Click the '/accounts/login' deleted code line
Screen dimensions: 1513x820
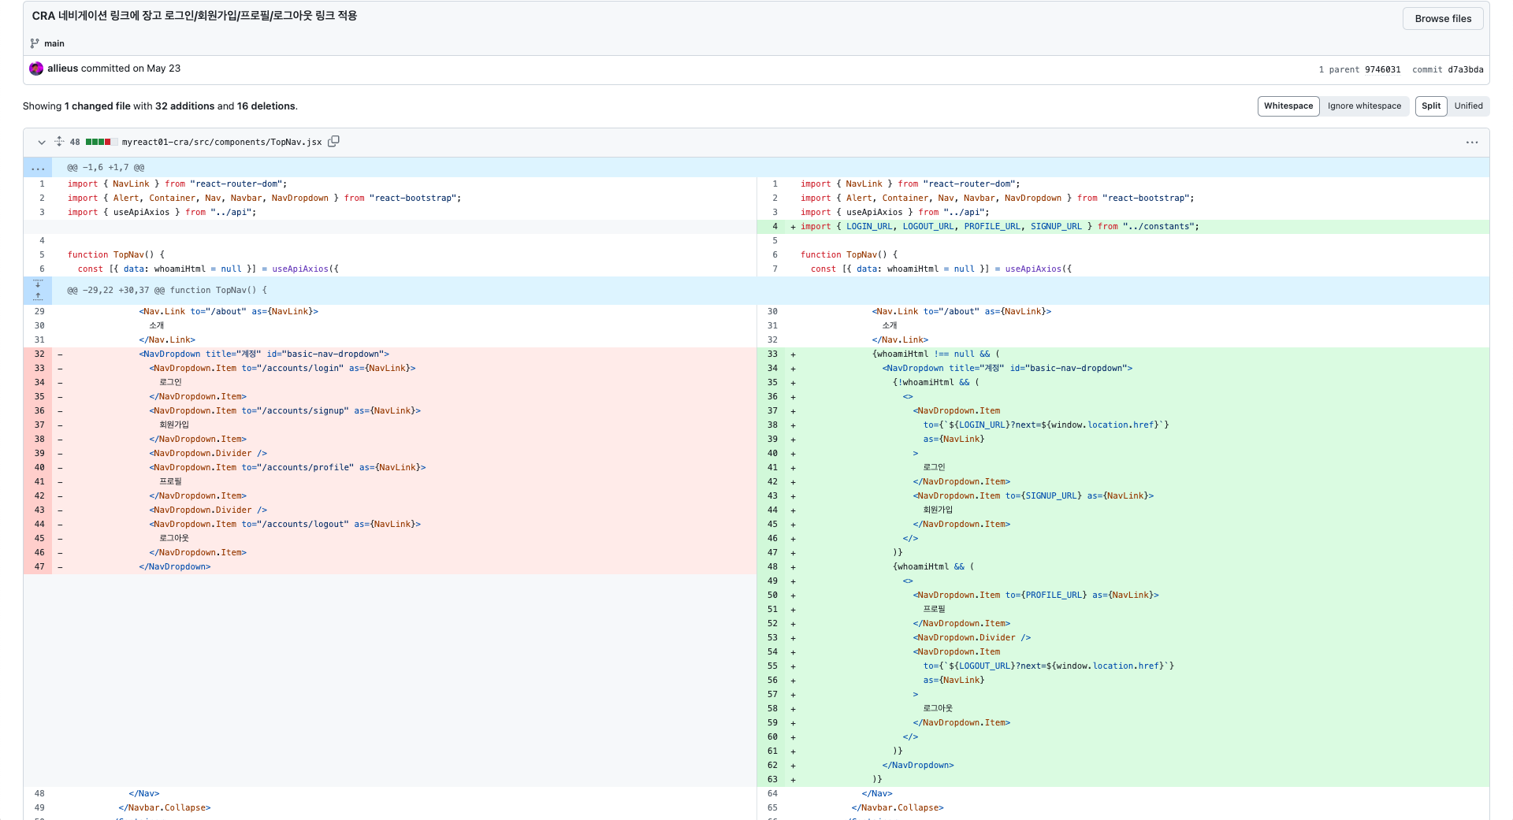(x=282, y=369)
